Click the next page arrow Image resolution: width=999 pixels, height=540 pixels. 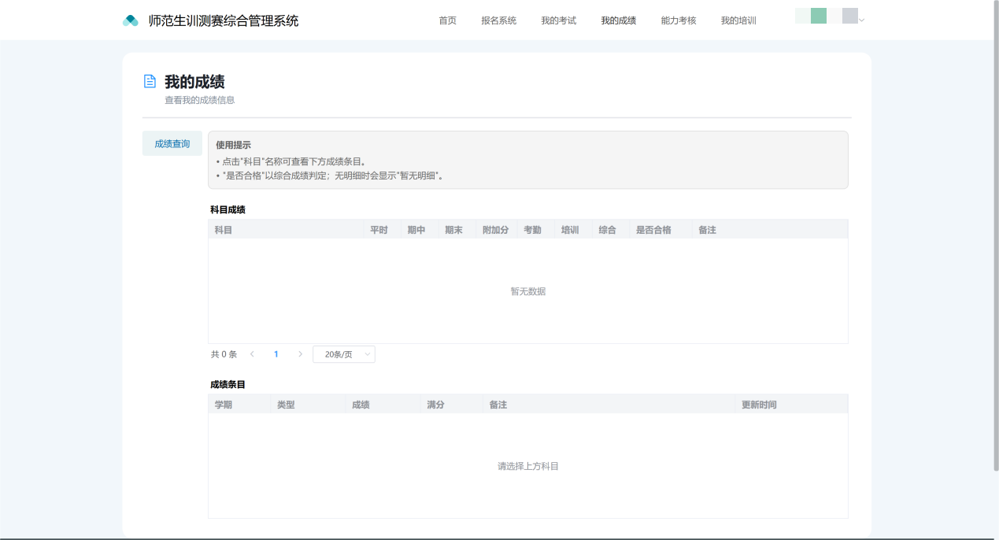click(300, 354)
